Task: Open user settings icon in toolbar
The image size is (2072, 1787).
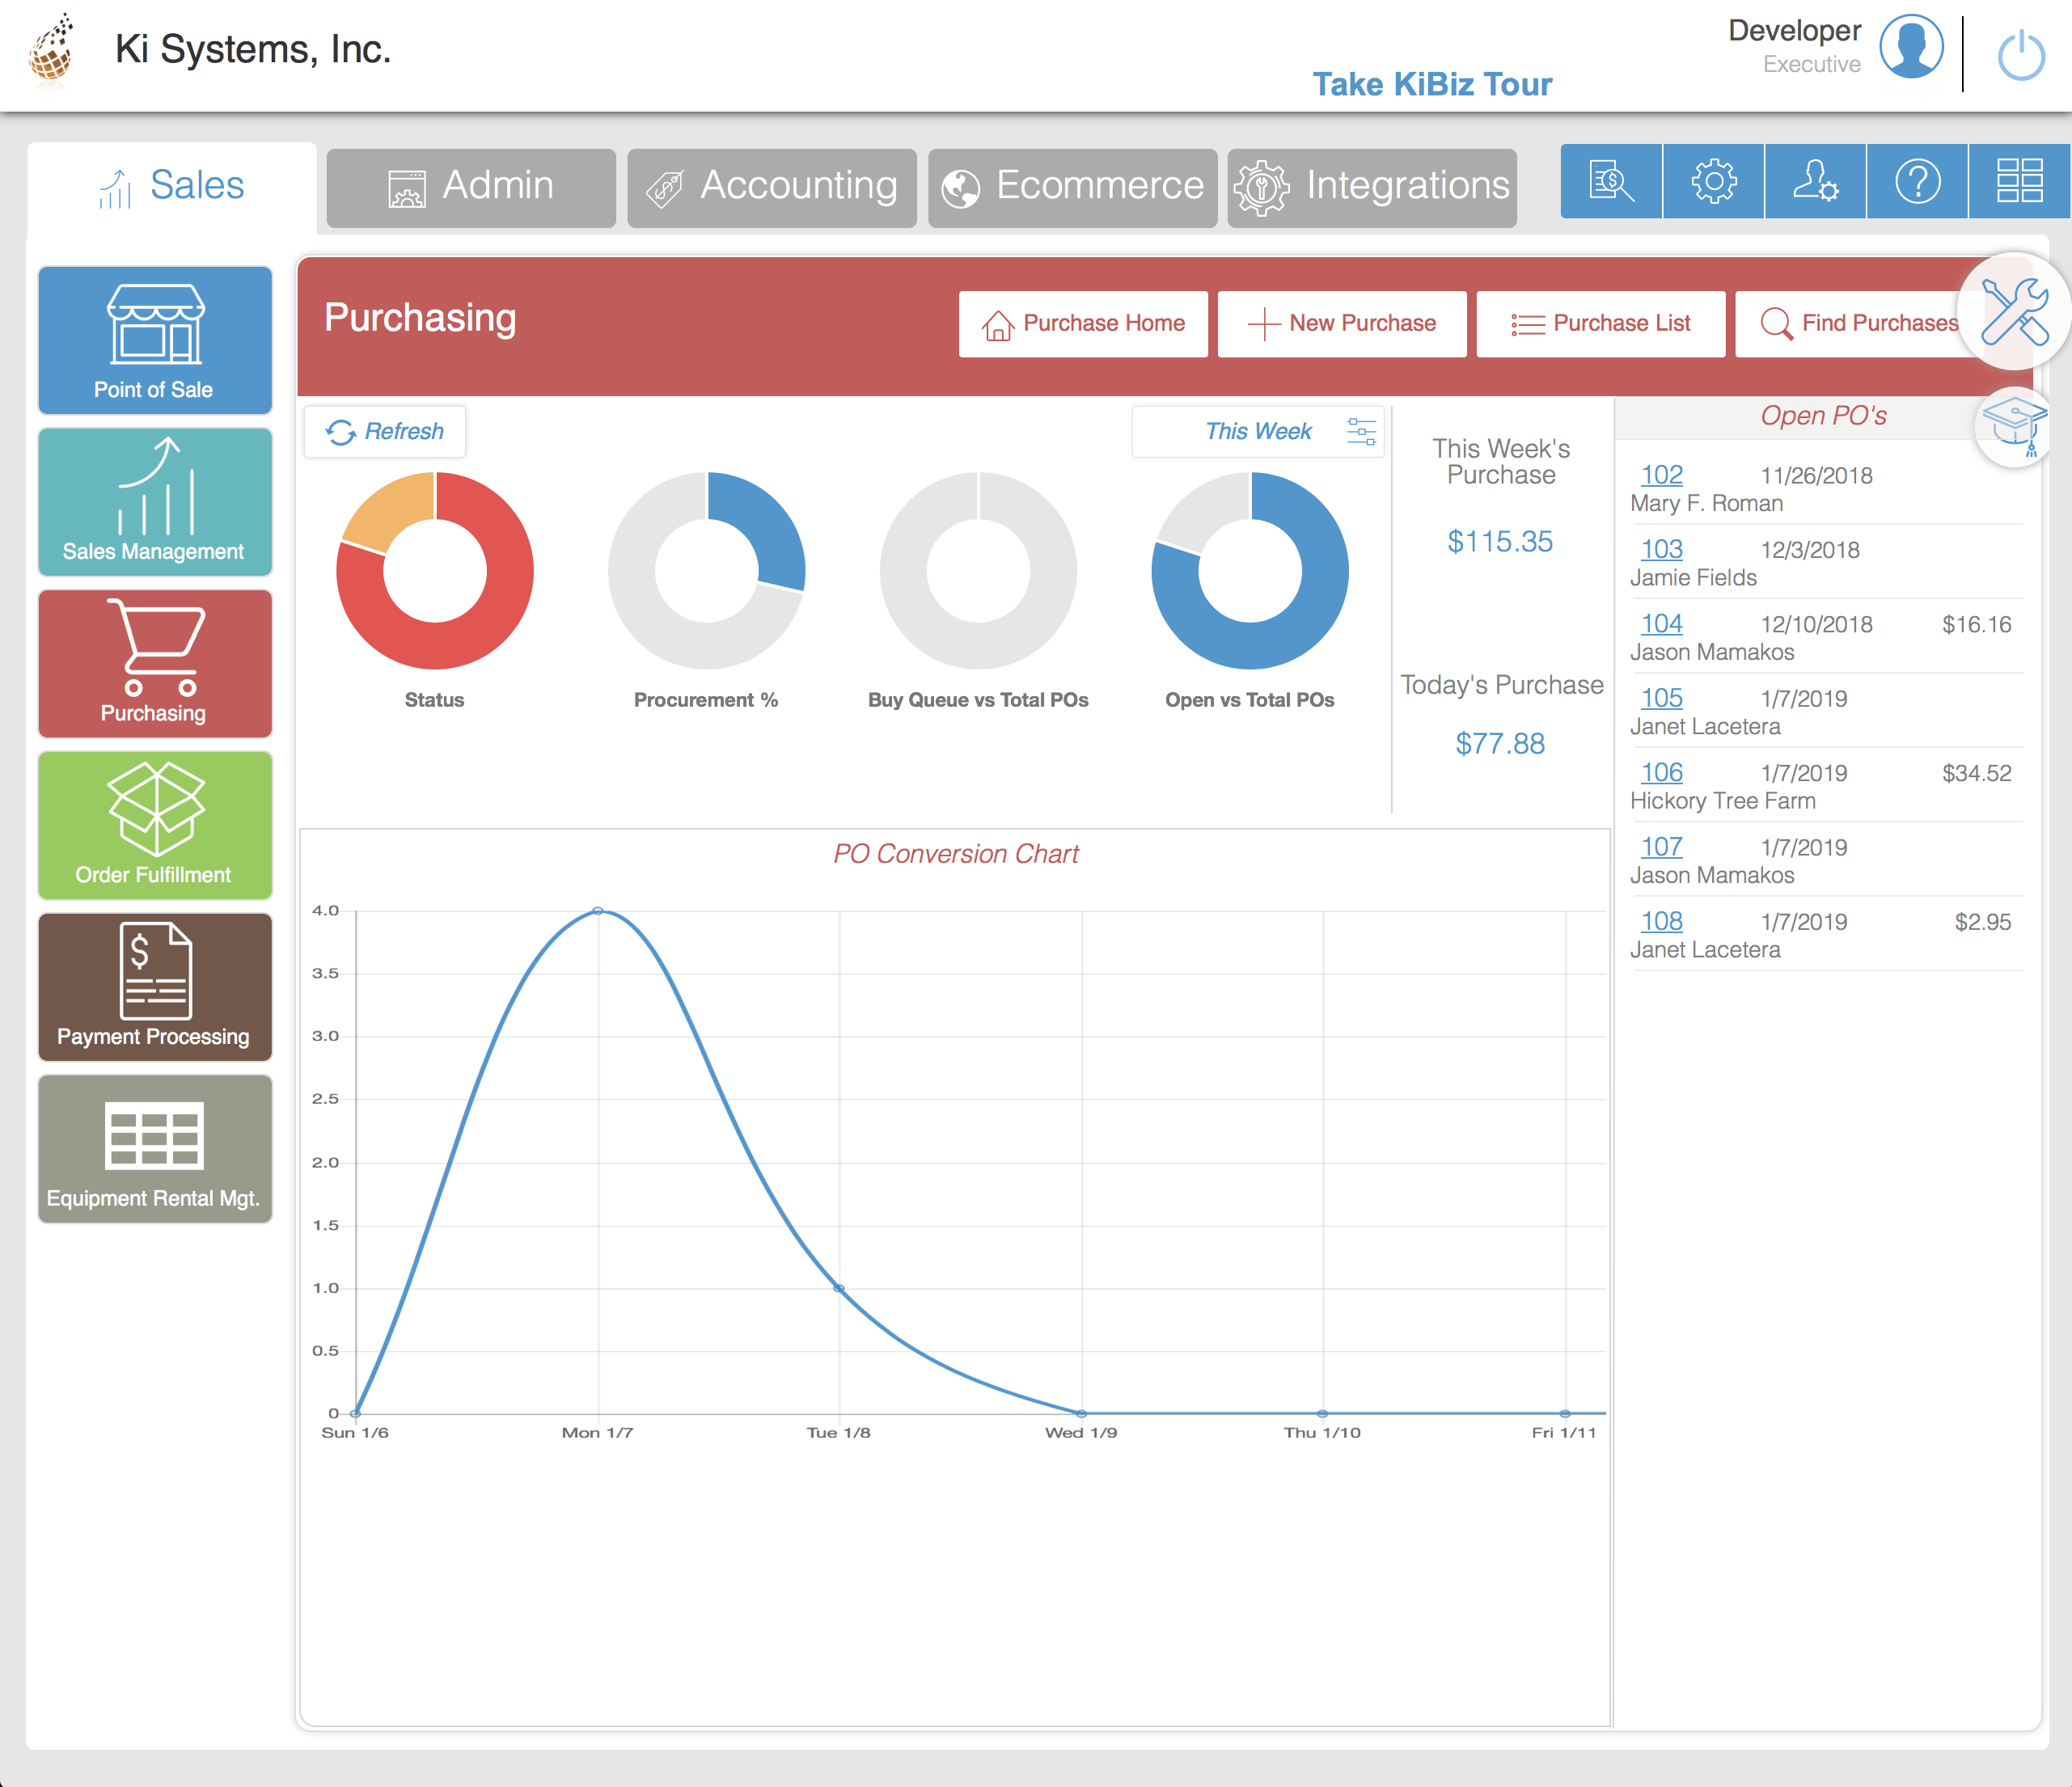Action: (1815, 181)
